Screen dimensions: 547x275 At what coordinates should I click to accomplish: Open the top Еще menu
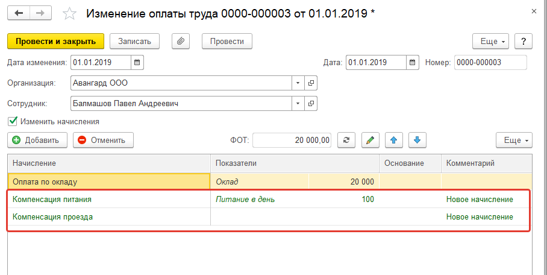click(492, 41)
